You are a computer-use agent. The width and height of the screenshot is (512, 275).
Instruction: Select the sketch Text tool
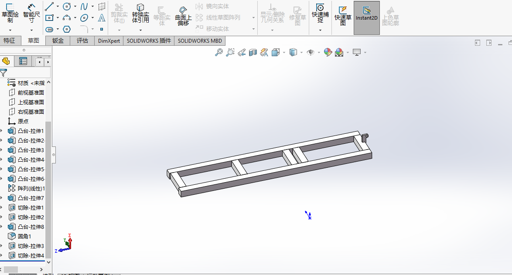click(x=102, y=17)
